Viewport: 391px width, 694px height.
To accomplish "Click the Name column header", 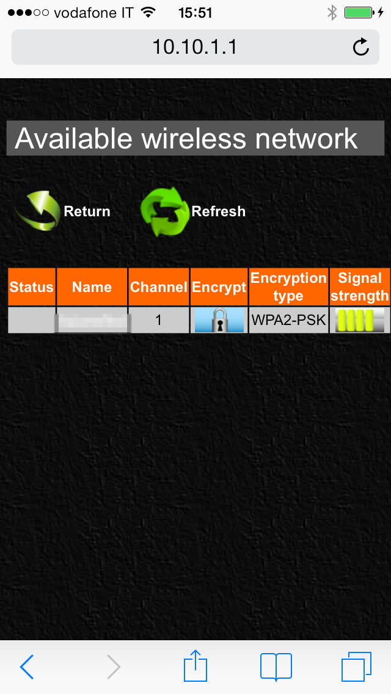I will [92, 287].
